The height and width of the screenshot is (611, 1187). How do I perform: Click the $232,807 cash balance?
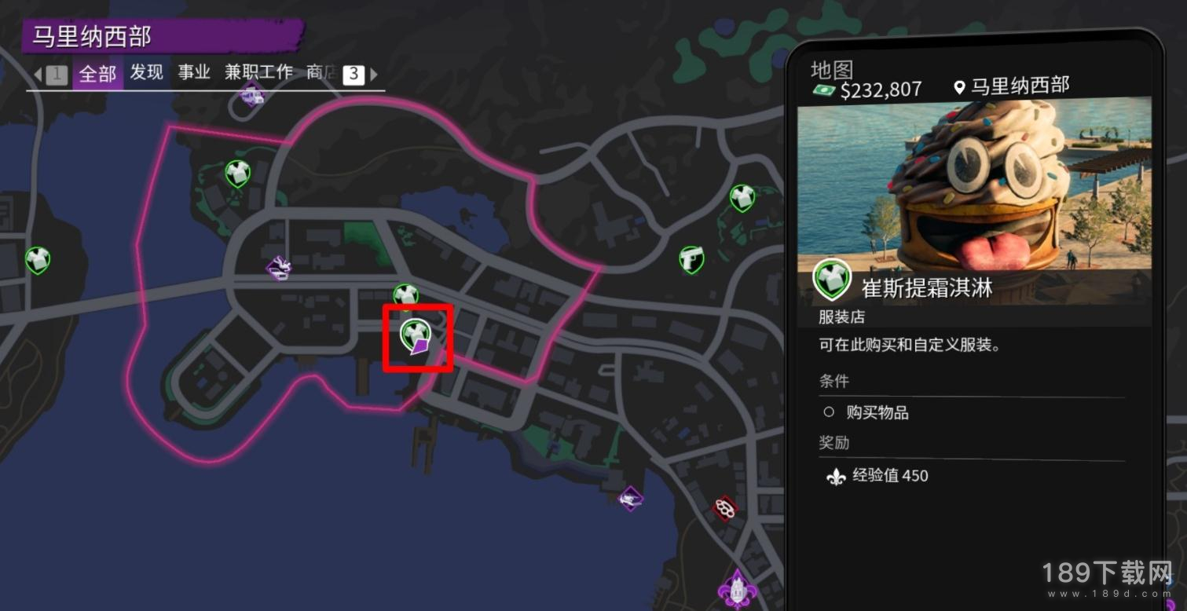tap(881, 90)
